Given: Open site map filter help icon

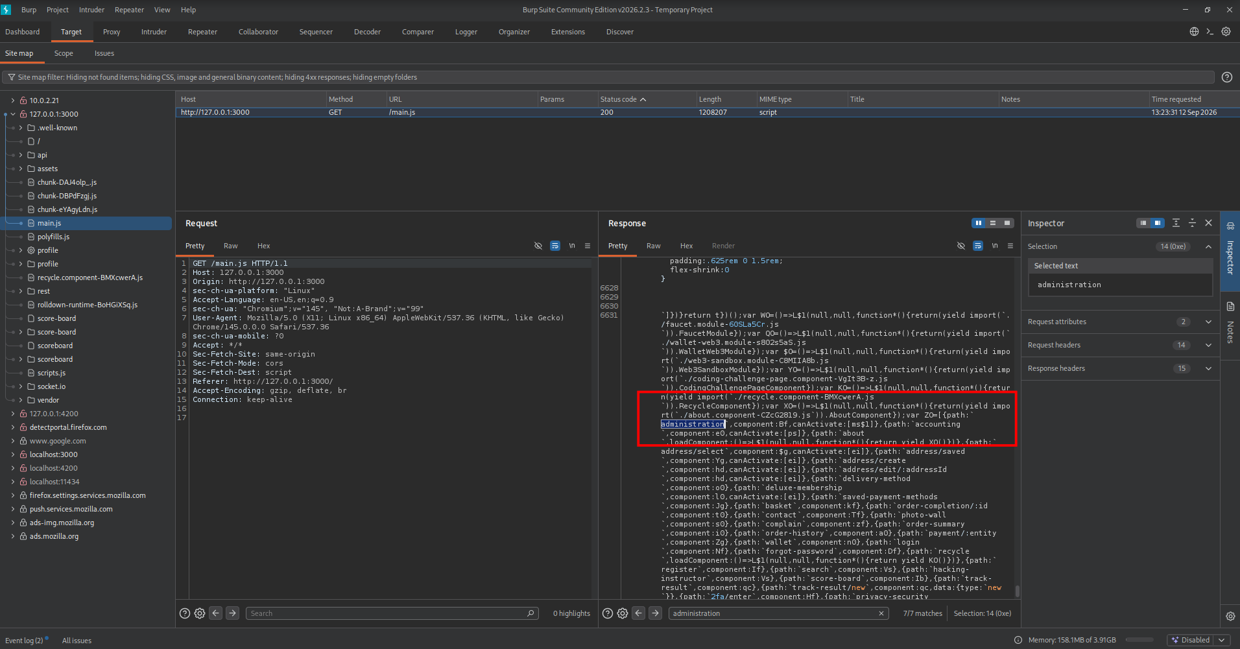Looking at the screenshot, I should pyautogui.click(x=1226, y=77).
